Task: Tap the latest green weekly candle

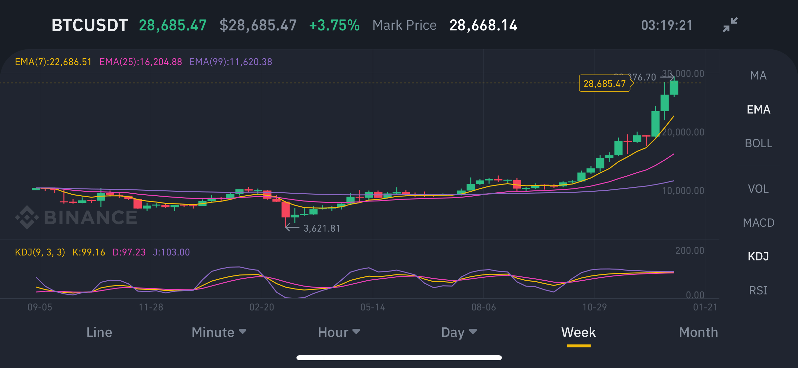Action: coord(674,88)
